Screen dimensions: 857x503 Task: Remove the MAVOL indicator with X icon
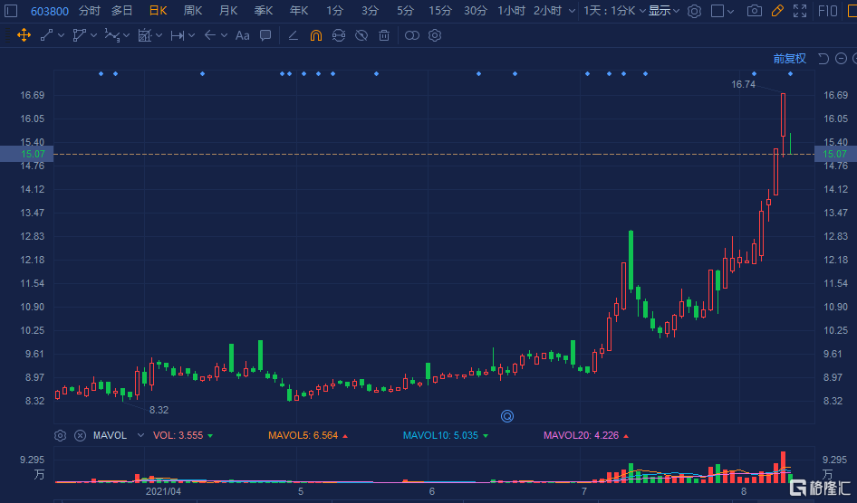pyautogui.click(x=80, y=435)
